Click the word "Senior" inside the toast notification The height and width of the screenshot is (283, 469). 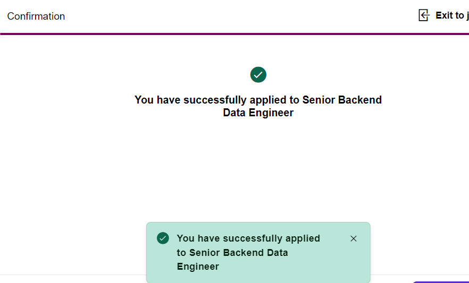tap(205, 252)
